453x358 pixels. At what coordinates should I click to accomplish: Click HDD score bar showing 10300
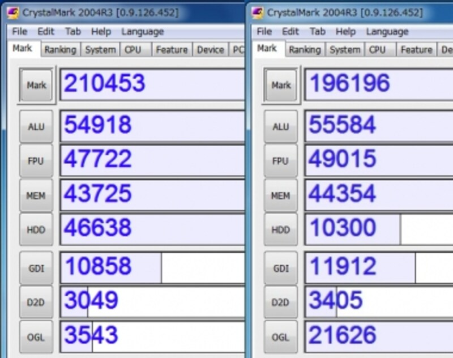(x=379, y=229)
